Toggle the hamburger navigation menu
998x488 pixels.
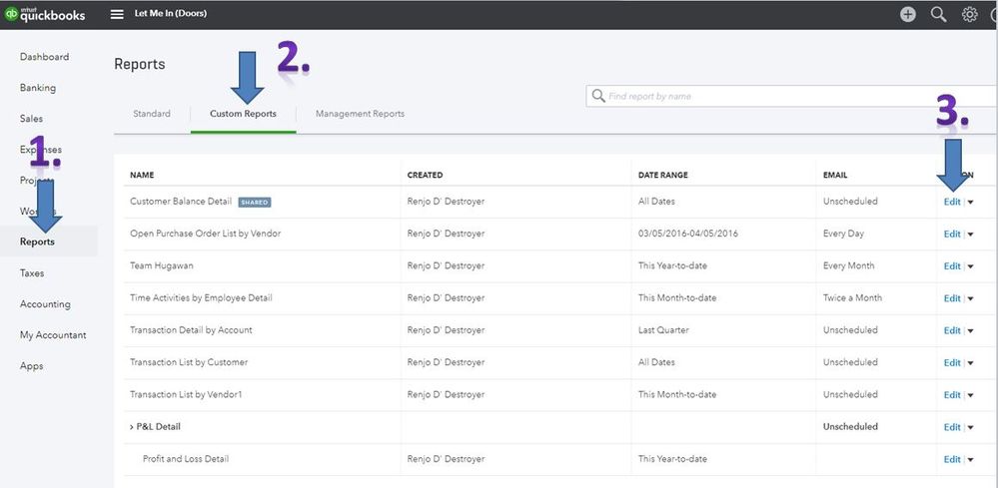117,14
